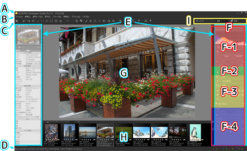Screen dimensions: 247x151
Task: Toggle the warning triangle display icon
Action: pyautogui.click(x=60, y=21)
